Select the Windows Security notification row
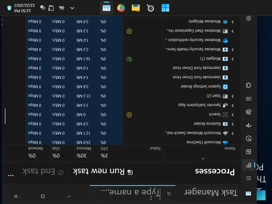The width and height of the screenshot is (272, 204). (x=121, y=40)
